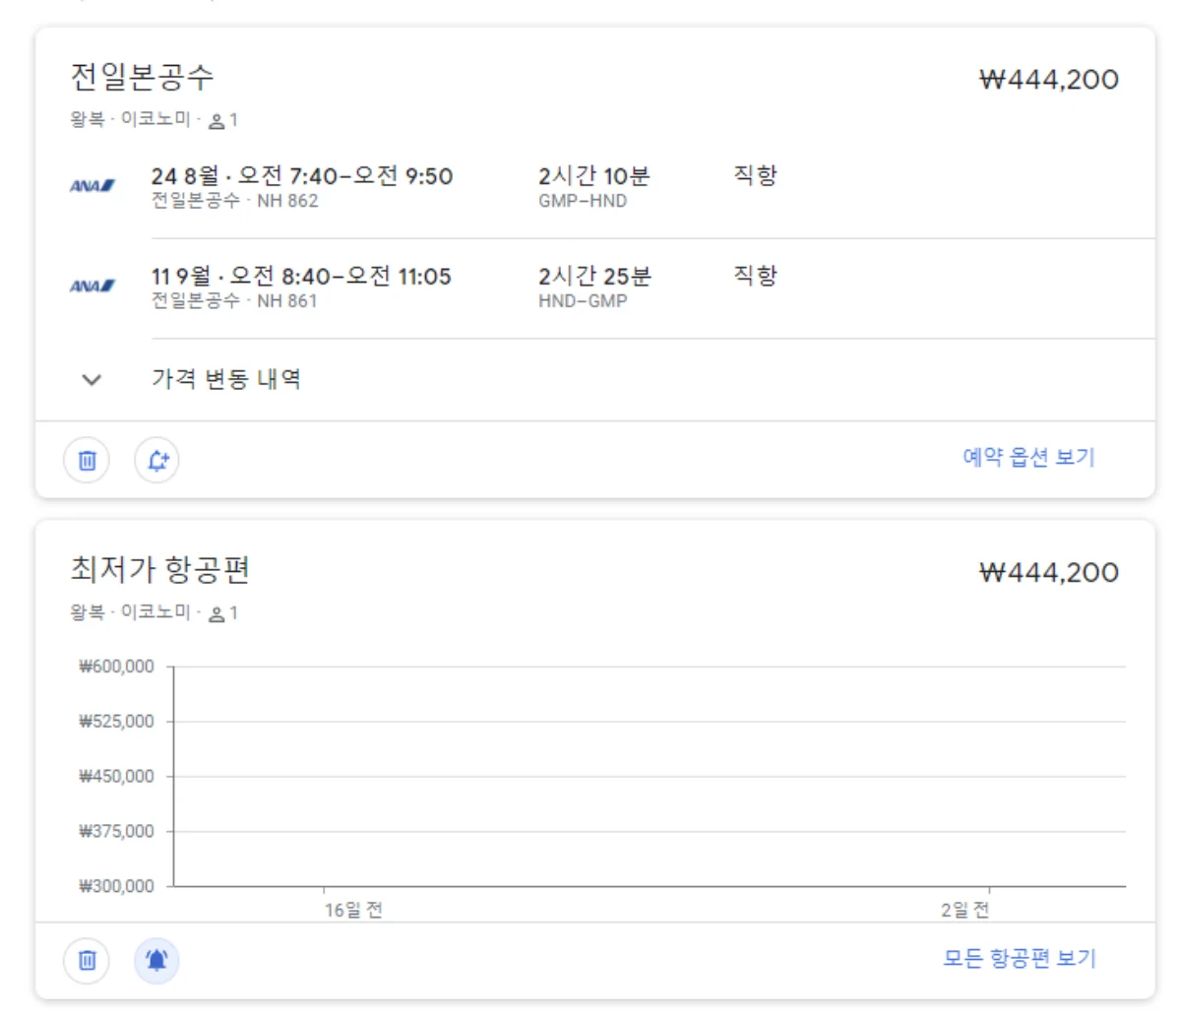Click 2시간 10분 duration text

(x=594, y=176)
